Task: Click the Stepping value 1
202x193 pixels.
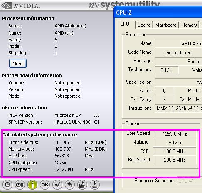Action: click(56, 53)
